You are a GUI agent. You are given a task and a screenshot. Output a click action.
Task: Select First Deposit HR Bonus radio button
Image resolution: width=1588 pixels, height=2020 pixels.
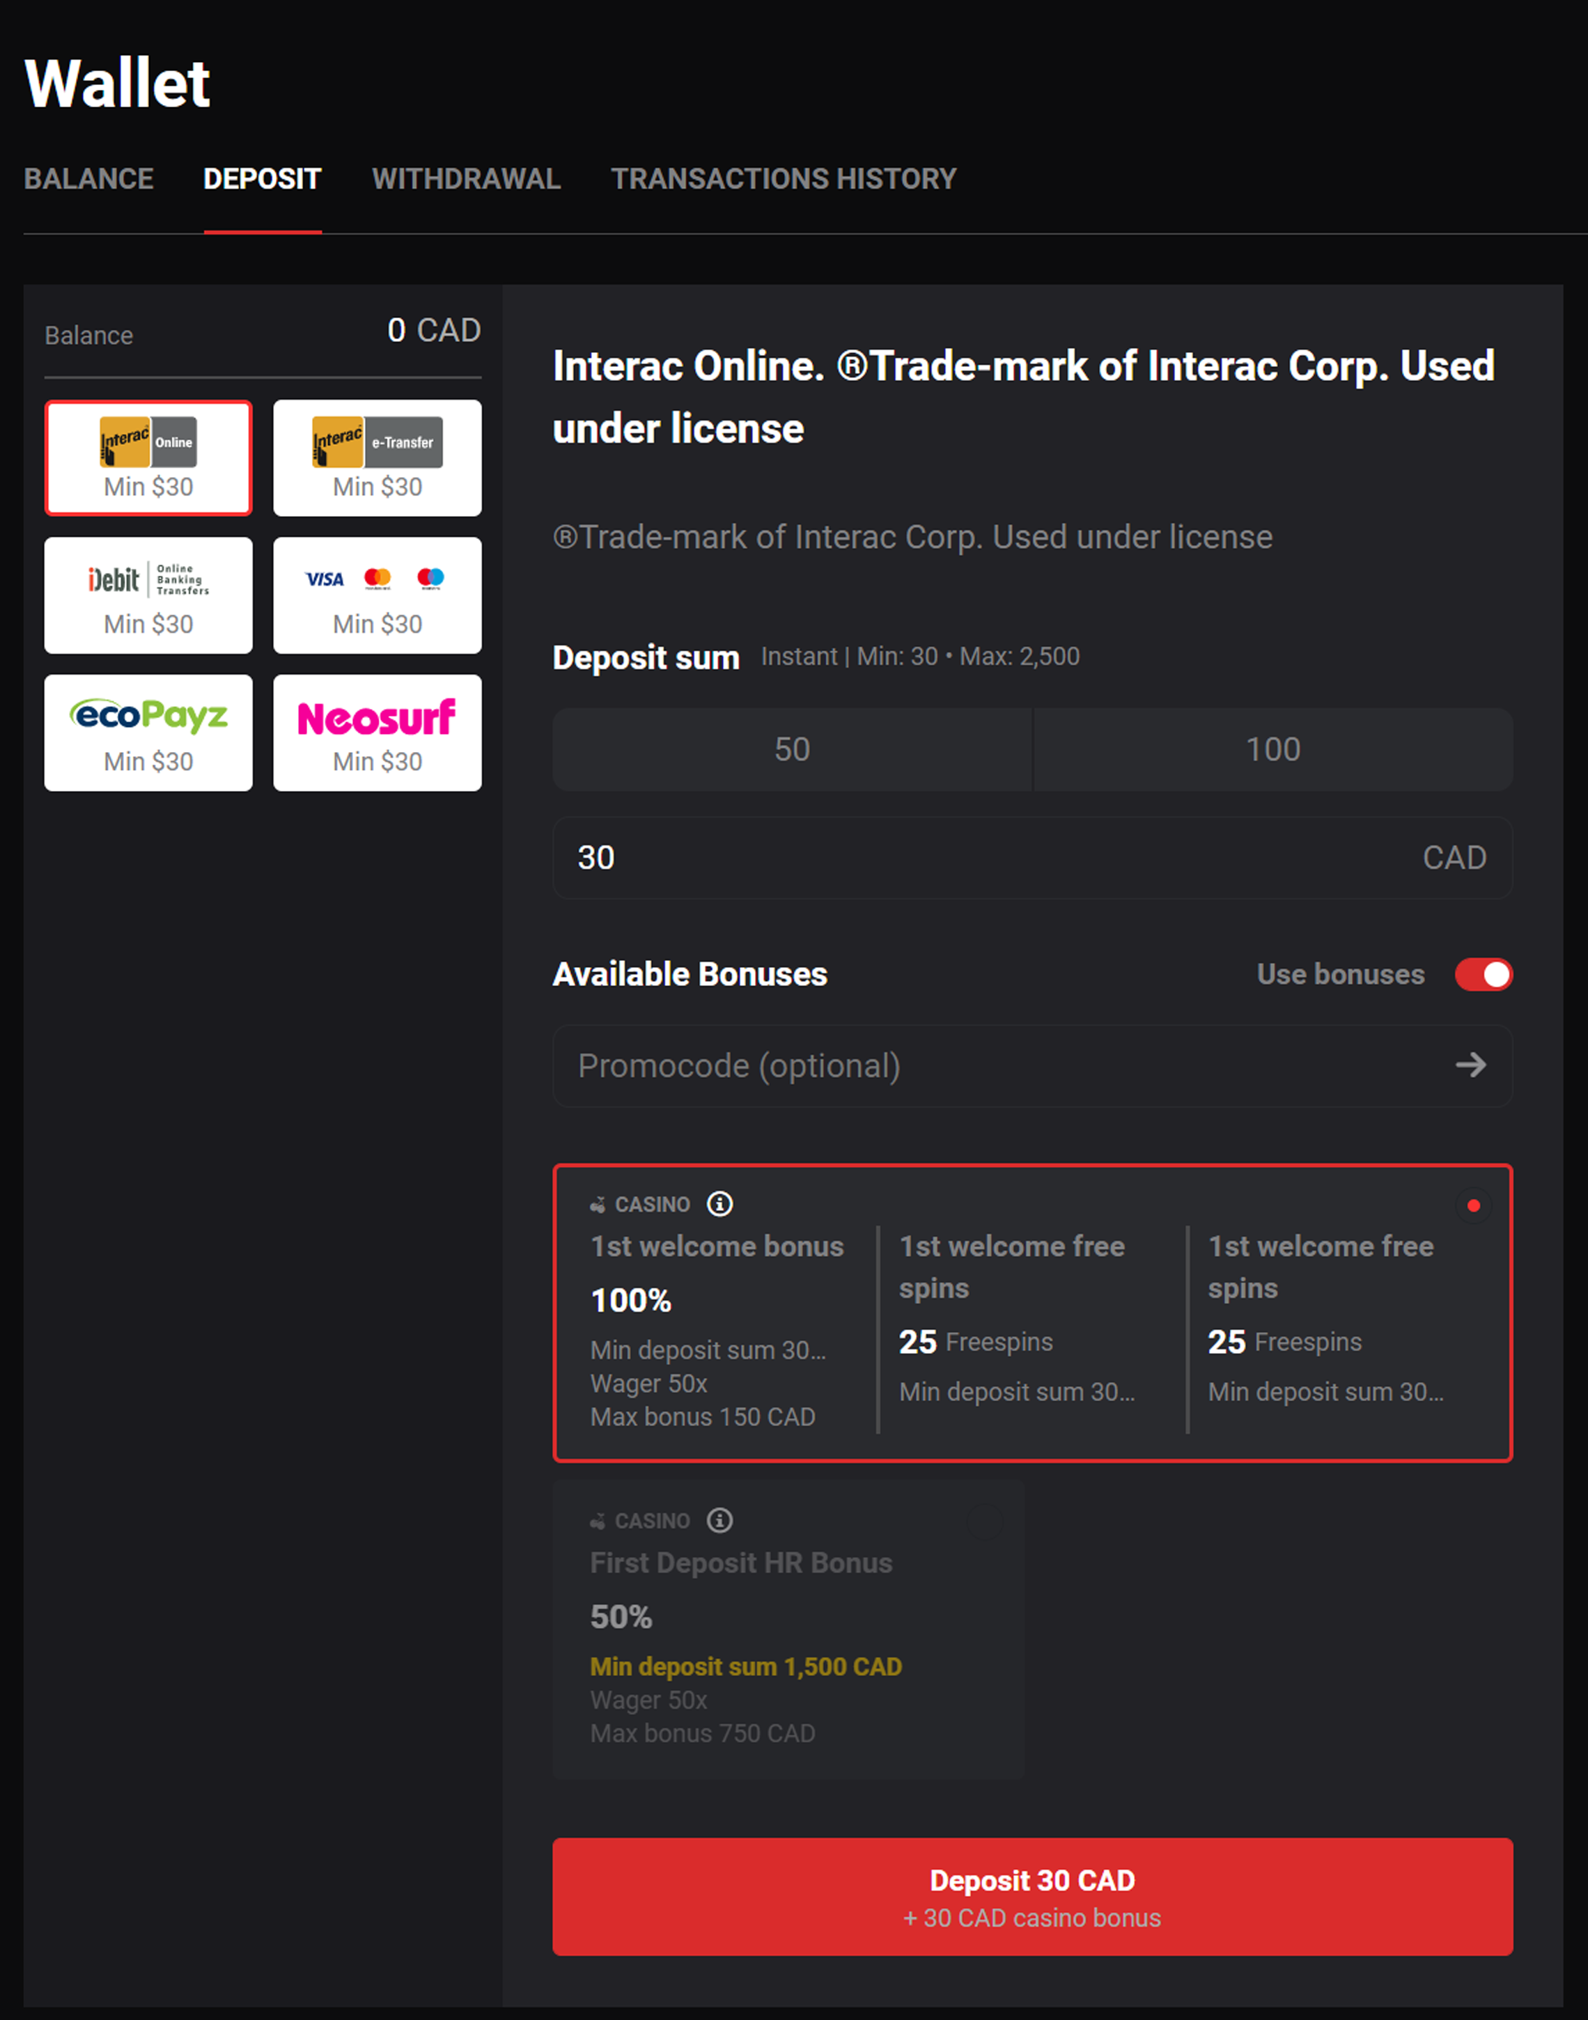(x=986, y=1521)
